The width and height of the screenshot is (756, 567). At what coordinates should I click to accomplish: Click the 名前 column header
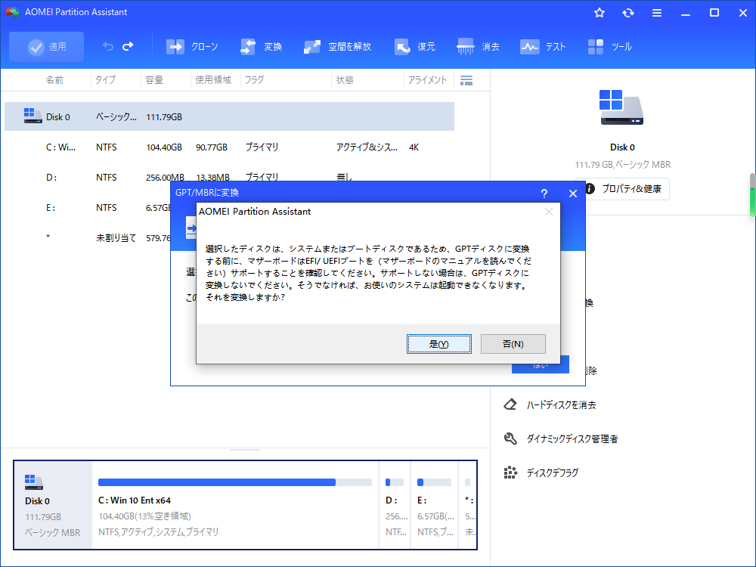(54, 80)
